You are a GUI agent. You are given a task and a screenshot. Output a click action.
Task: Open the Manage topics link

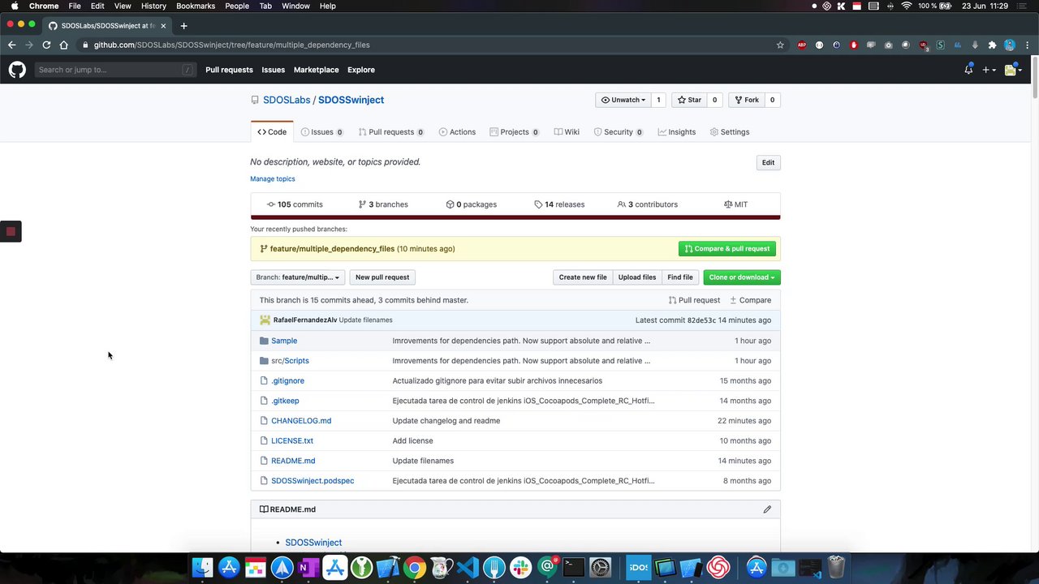click(x=273, y=179)
